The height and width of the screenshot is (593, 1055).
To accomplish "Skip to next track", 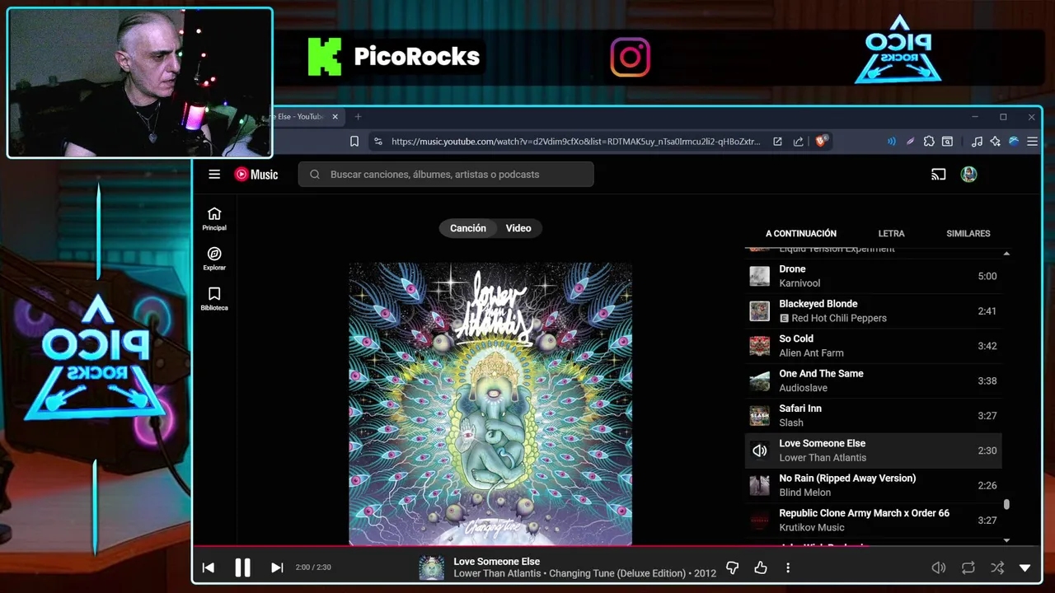I will [277, 567].
